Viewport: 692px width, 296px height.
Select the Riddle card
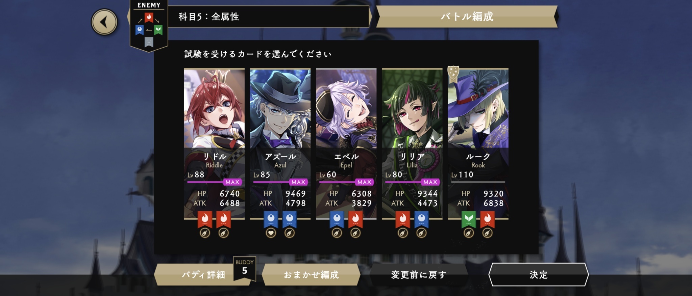pyautogui.click(x=214, y=144)
